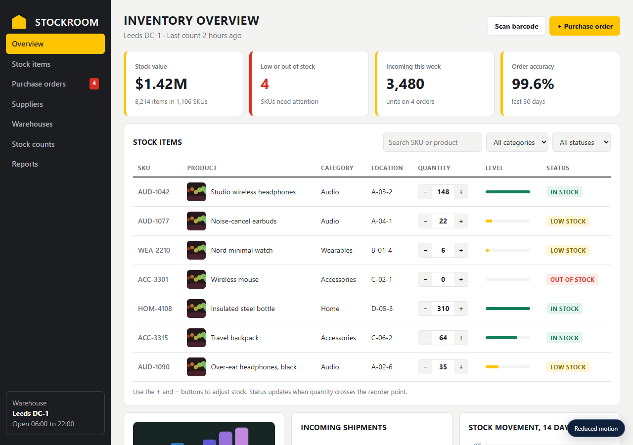The width and height of the screenshot is (633, 445).
Task: Click the location cell D-05-3
Action: pyautogui.click(x=382, y=309)
